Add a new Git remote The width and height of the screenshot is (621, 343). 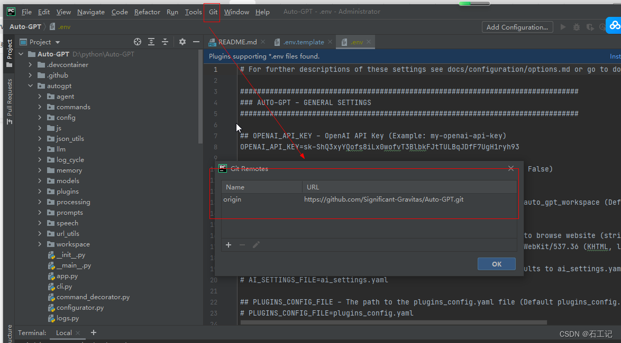coord(229,245)
